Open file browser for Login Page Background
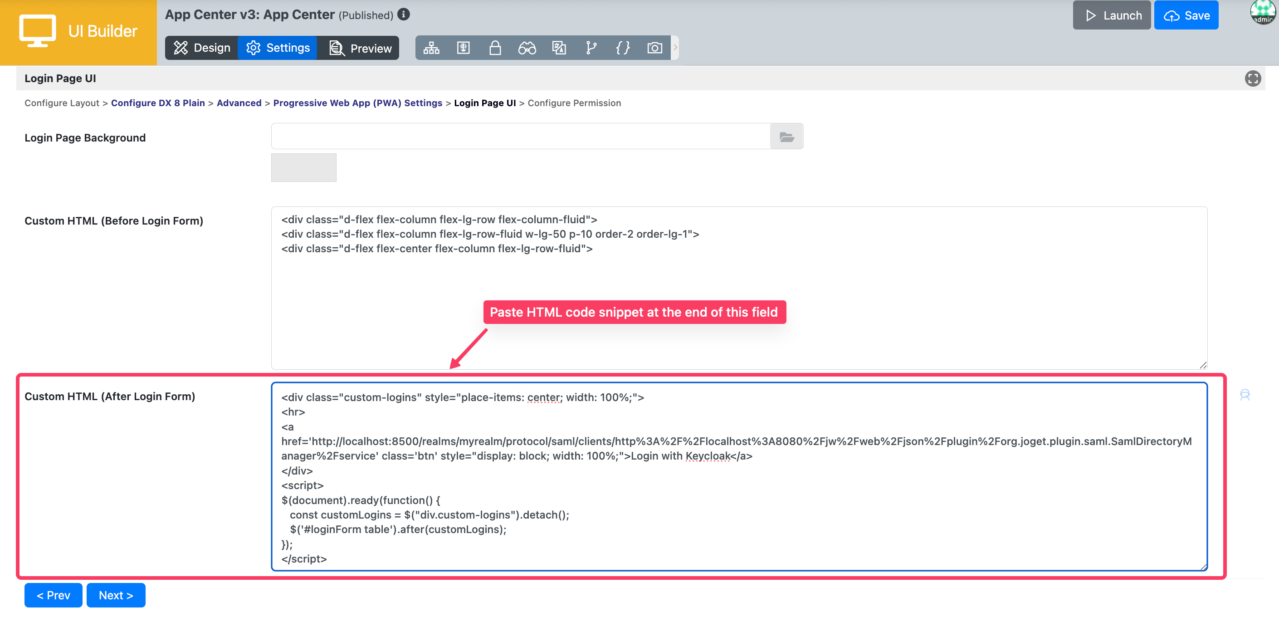Screen dimensions: 1279x617 (786, 137)
